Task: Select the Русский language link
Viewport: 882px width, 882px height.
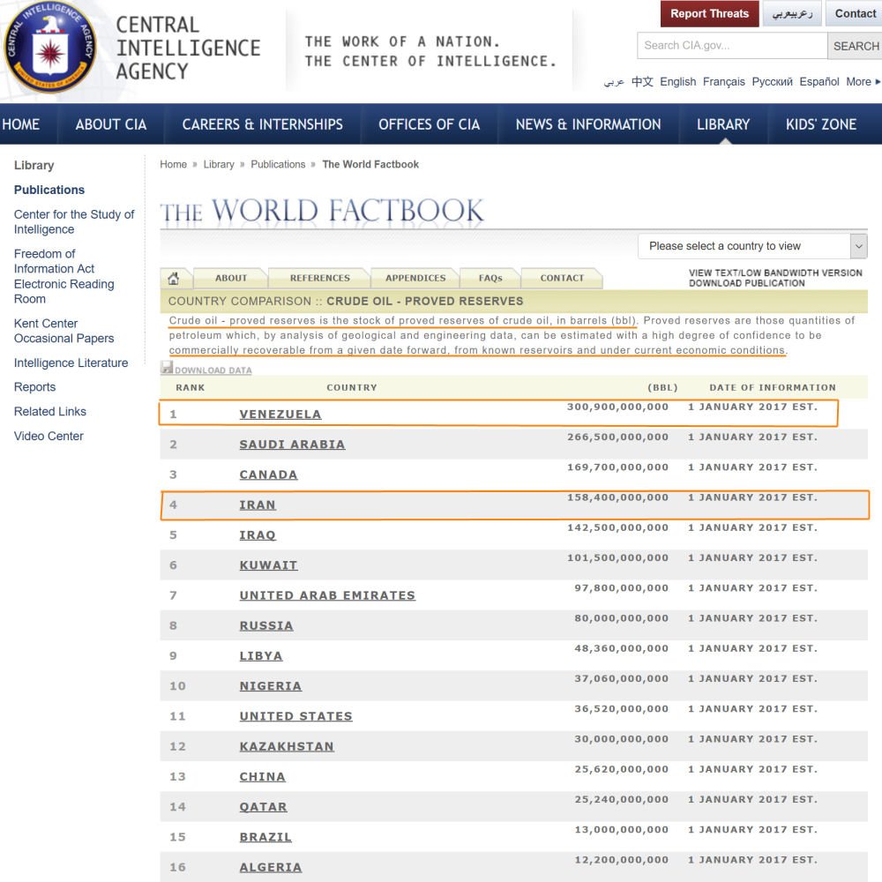Action: (772, 81)
